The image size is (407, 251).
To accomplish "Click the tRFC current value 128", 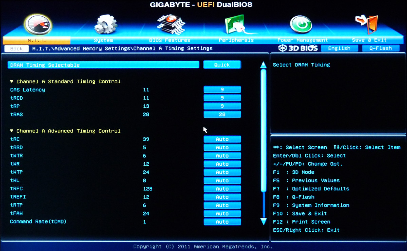I will [x=148, y=189].
